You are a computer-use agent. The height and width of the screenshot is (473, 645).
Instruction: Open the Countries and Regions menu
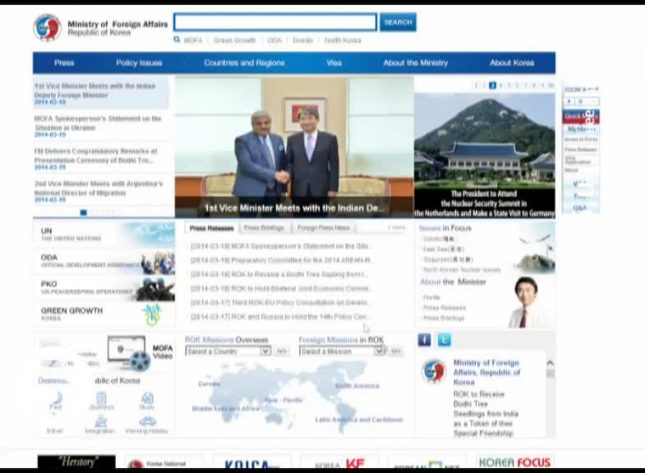click(244, 63)
